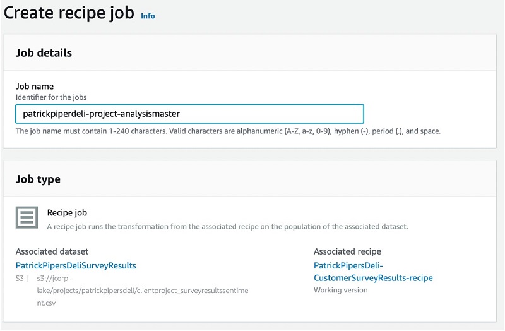Open the PatrickPipersDeliSurveyResults dataset link
The height and width of the screenshot is (331, 505).
pyautogui.click(x=76, y=265)
